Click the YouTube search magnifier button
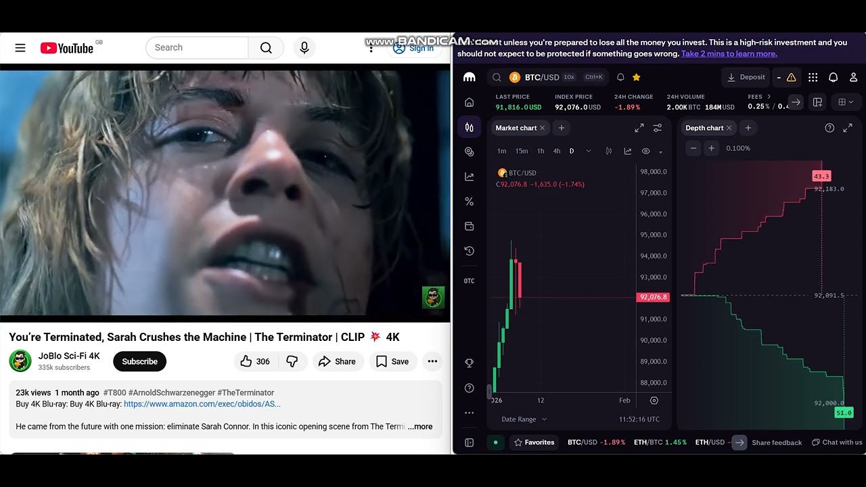The width and height of the screenshot is (866, 487). [266, 48]
